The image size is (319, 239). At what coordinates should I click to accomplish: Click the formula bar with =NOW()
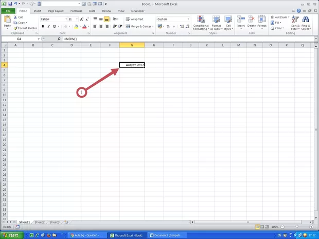(x=188, y=39)
